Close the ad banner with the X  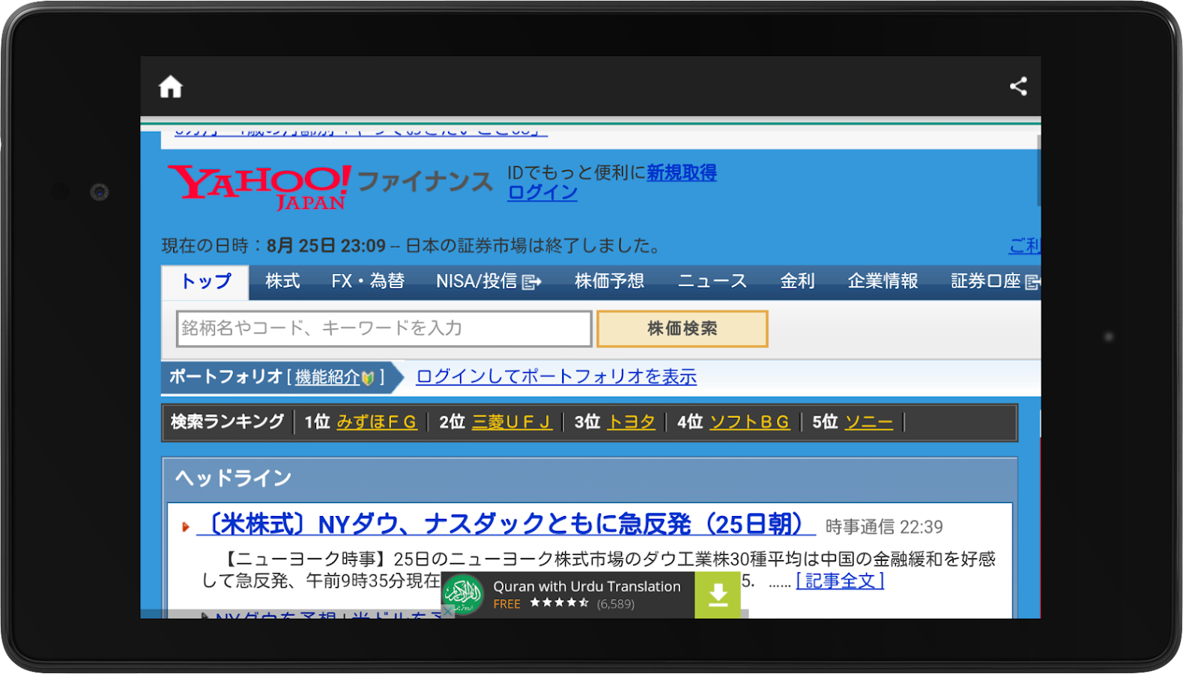(x=447, y=611)
